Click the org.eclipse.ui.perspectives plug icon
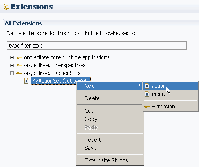Screen dimensions: 199x167 pos(19,65)
